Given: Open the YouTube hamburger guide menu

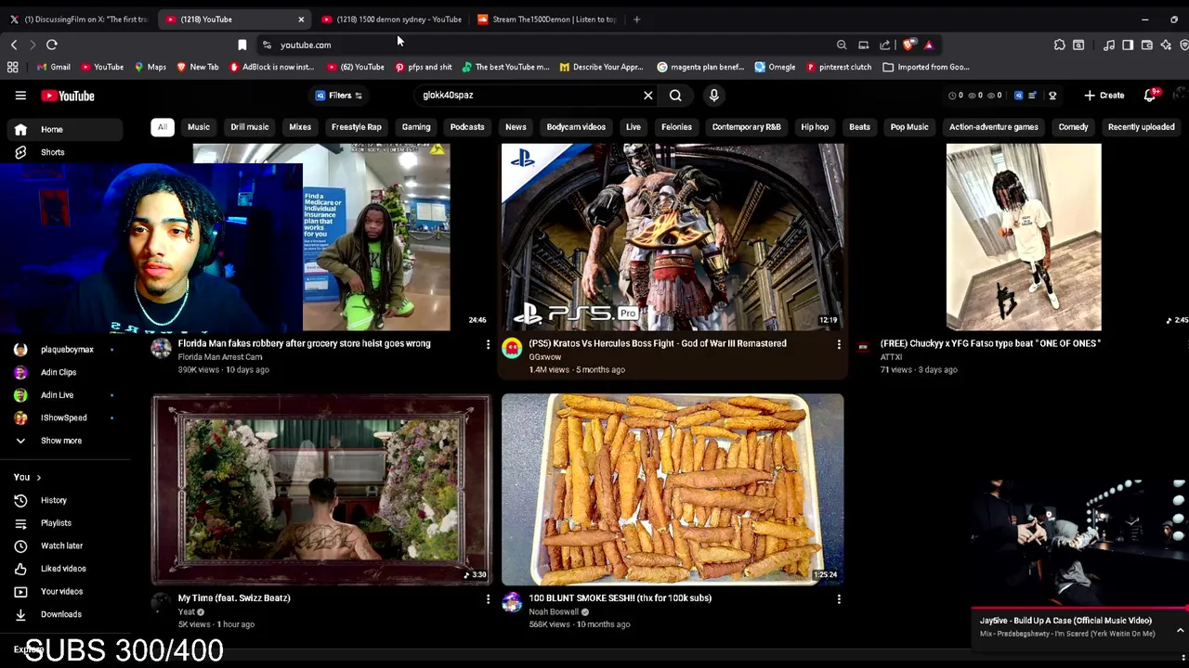Looking at the screenshot, I should click(x=20, y=96).
